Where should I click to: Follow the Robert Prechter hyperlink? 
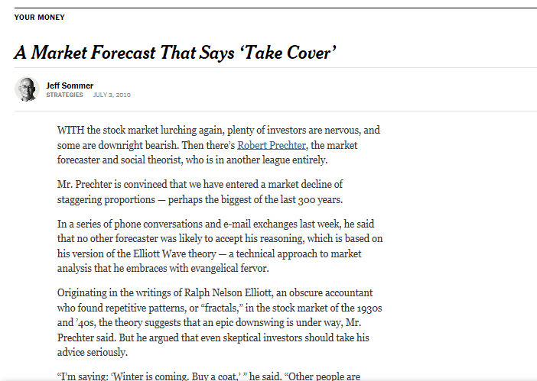(x=272, y=145)
